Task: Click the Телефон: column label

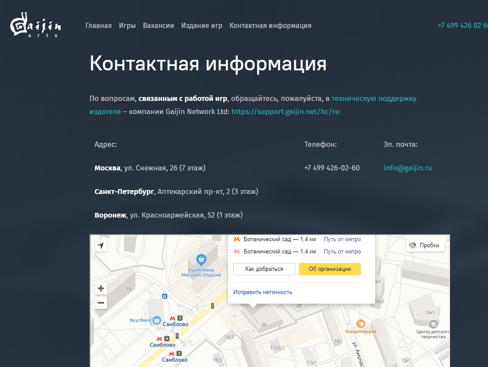Action: pos(320,145)
